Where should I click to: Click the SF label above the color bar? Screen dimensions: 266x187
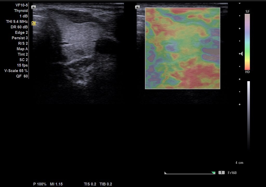[x=248, y=11]
